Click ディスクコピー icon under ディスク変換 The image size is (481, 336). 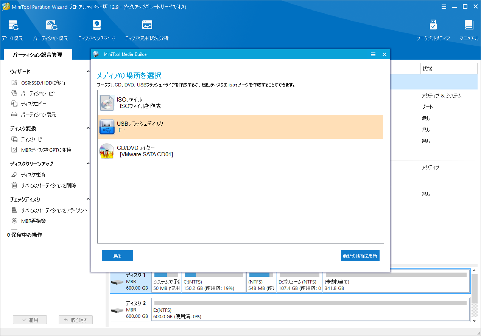coord(14,139)
